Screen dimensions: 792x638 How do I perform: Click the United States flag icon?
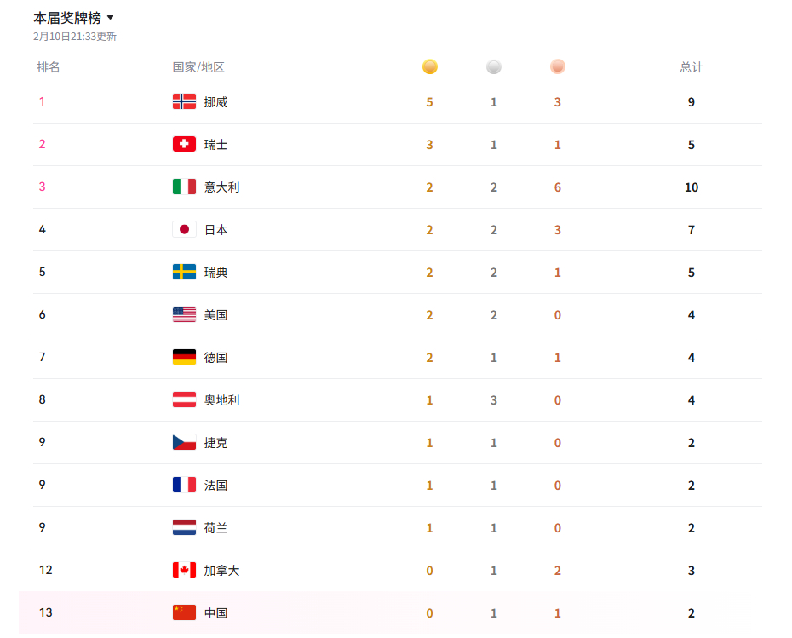(x=184, y=314)
